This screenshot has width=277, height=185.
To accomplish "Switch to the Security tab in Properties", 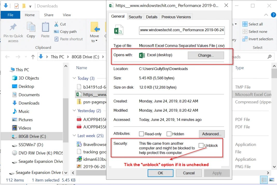I will (x=135, y=17).
